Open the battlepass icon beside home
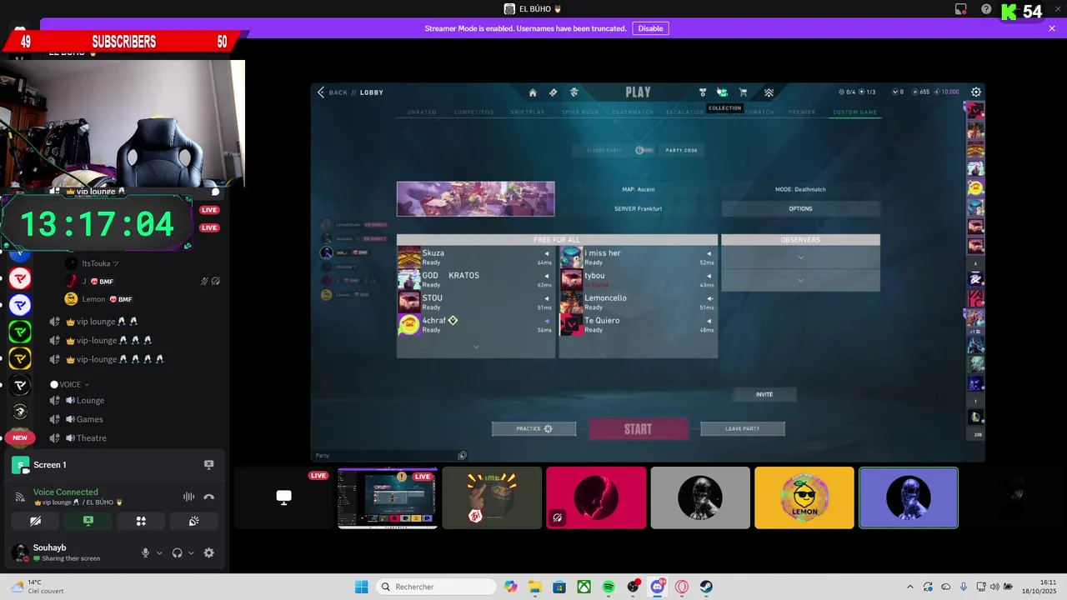 pos(553,92)
